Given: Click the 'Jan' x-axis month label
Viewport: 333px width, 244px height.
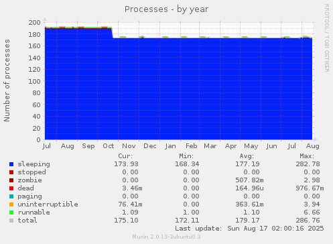Looking at the screenshot, I should point(170,146).
